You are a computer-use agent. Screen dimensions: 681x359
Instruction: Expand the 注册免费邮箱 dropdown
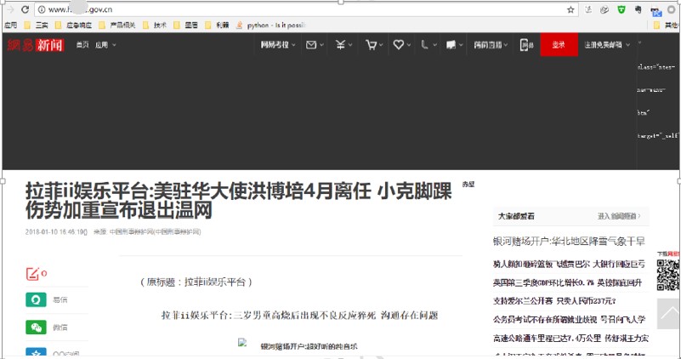point(607,45)
